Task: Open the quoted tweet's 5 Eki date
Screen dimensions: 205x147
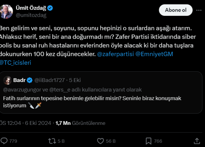Action: 75,80
